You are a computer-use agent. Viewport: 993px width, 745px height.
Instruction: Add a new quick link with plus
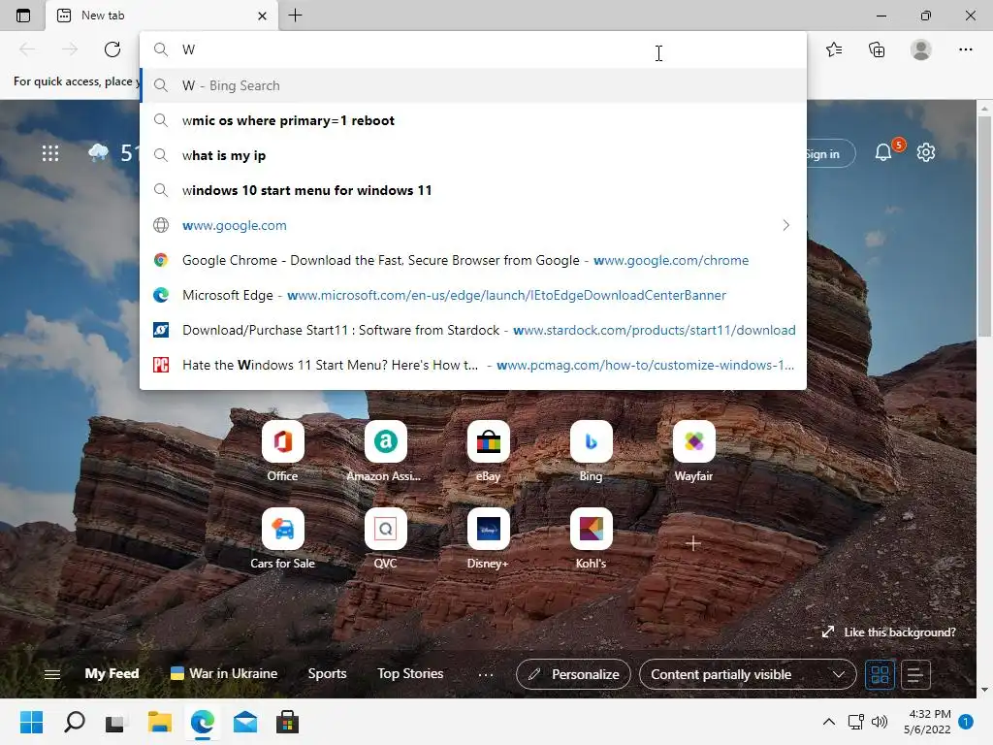click(693, 543)
